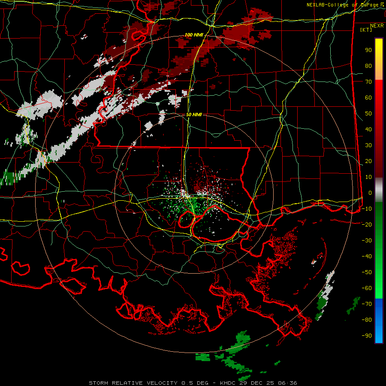Click the STORM RELATIVE VELOCITY caption text

coord(133,383)
